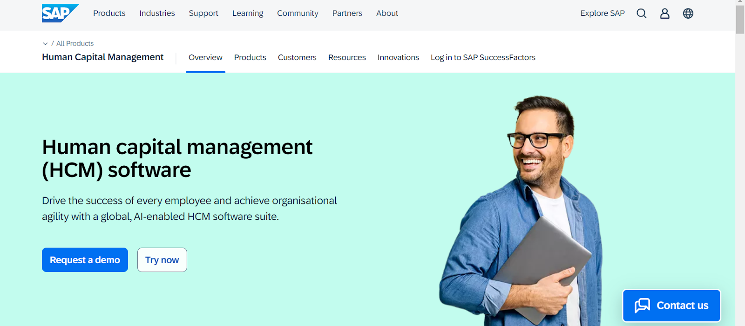Click the All Products breadcrumb link
Image resolution: width=745 pixels, height=326 pixels.
(75, 44)
